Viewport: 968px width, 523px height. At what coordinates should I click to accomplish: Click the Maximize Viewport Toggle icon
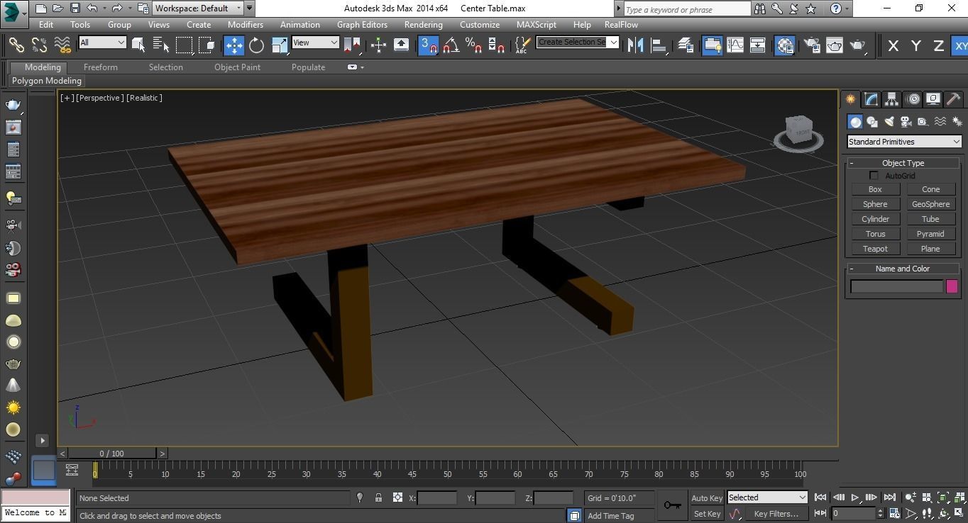(959, 514)
